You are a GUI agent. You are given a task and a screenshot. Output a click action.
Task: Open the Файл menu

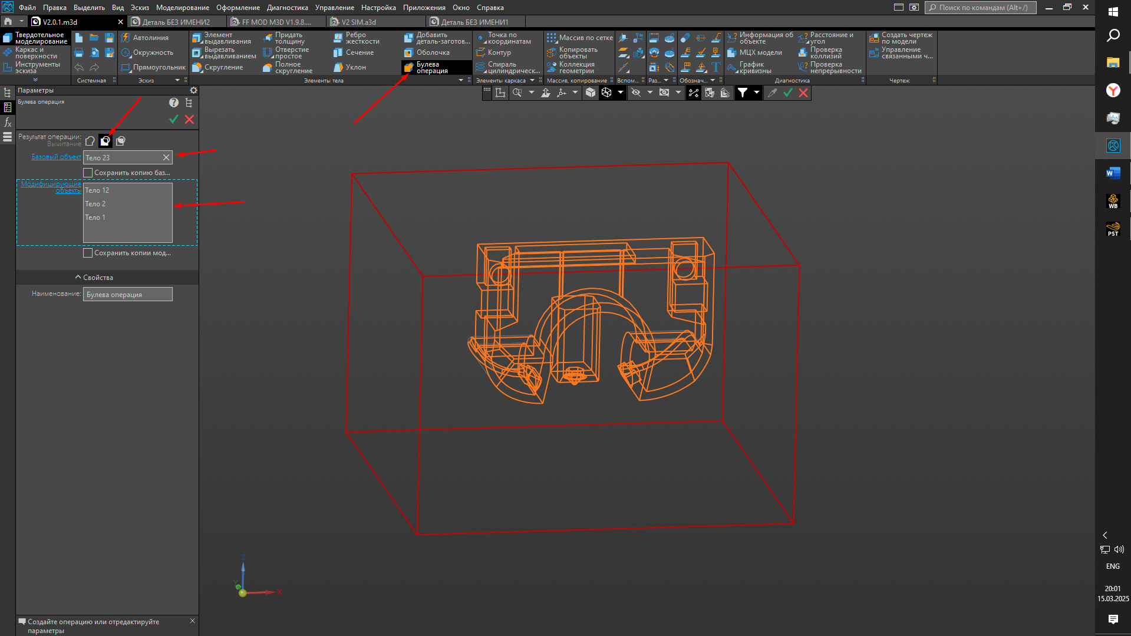click(27, 8)
